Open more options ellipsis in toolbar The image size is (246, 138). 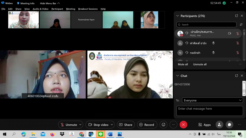pyautogui.click(x=173, y=125)
